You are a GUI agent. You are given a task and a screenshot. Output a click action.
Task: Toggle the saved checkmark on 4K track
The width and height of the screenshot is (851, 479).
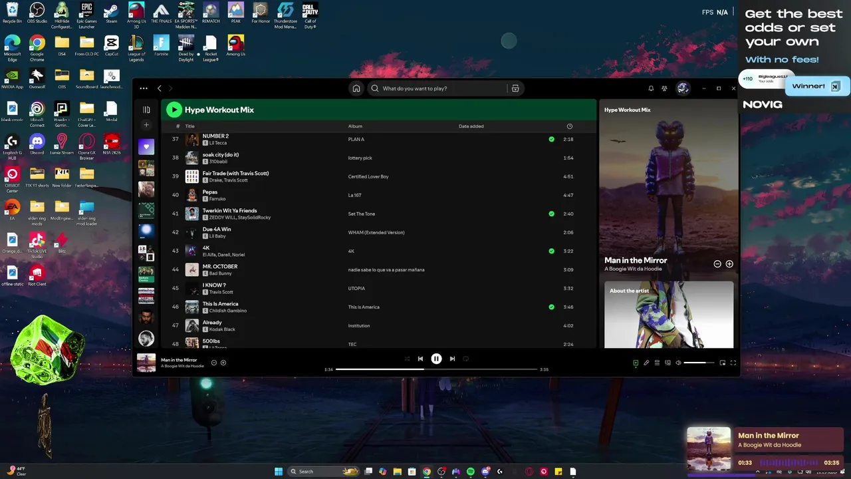(x=551, y=251)
